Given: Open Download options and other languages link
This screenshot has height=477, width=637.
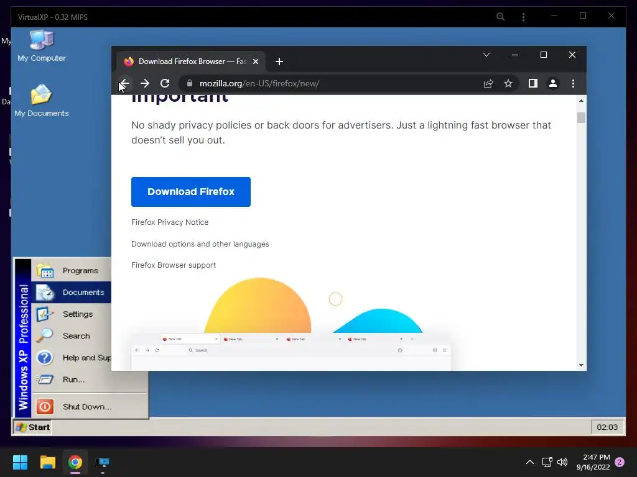Looking at the screenshot, I should (200, 243).
